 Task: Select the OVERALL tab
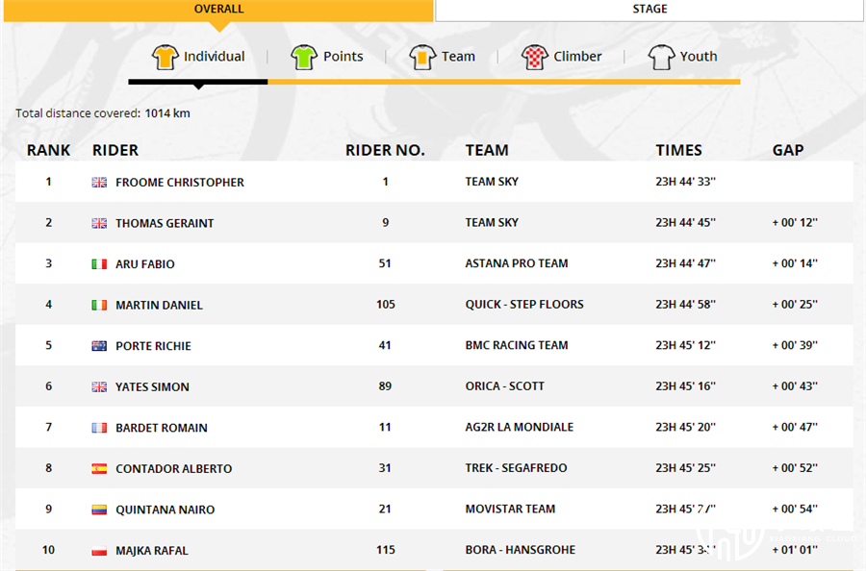pos(218,10)
